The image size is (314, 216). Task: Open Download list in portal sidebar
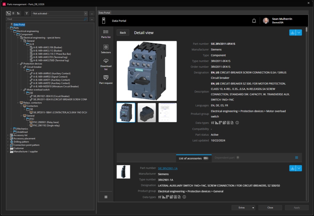point(106,64)
